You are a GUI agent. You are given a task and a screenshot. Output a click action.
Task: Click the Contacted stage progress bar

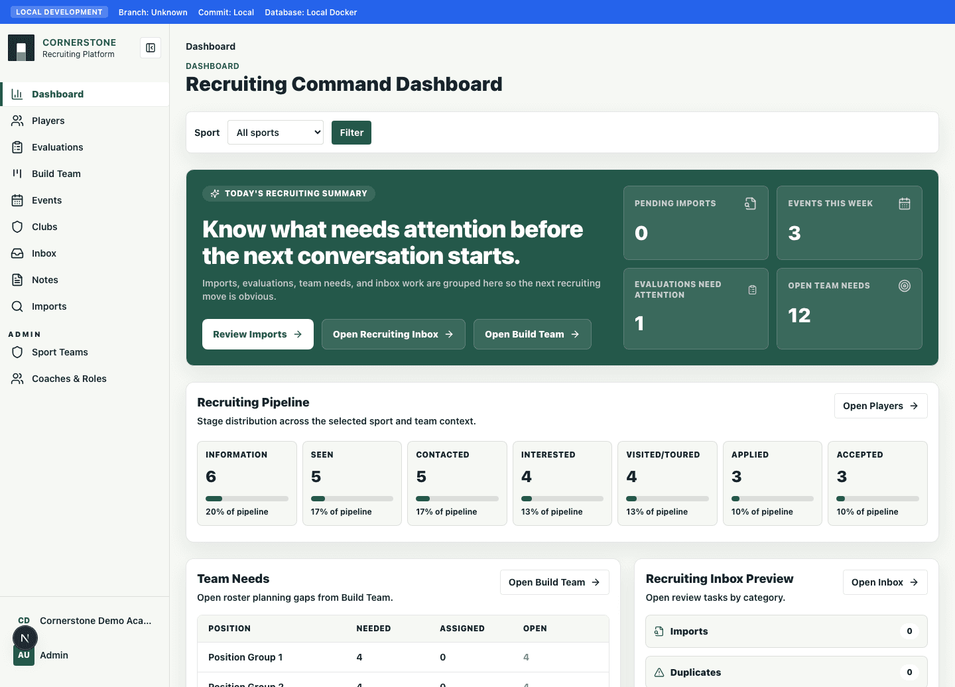tap(457, 499)
